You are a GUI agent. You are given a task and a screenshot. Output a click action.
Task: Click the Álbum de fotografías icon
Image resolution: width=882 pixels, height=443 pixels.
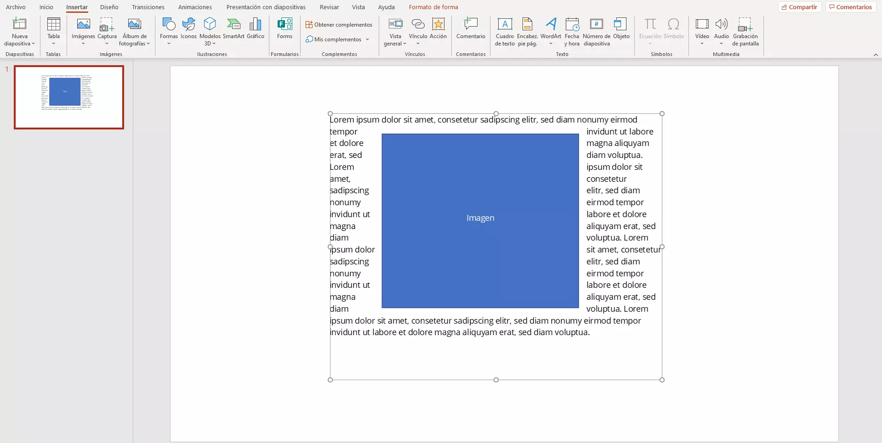134,24
